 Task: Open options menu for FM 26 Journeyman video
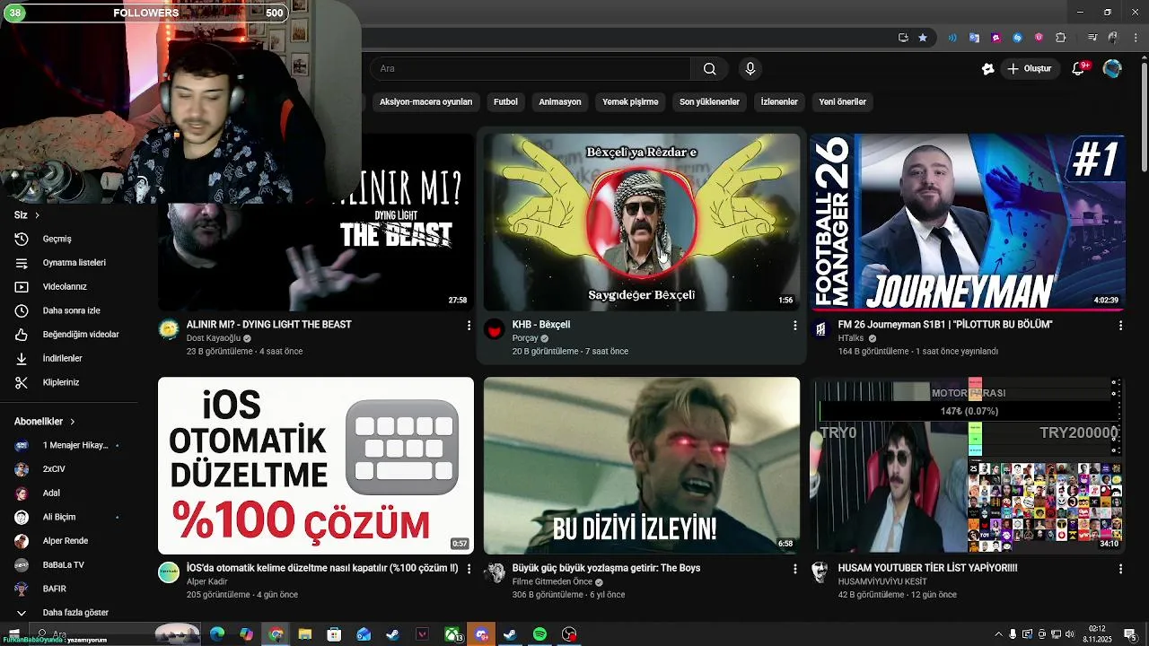[x=1120, y=326]
